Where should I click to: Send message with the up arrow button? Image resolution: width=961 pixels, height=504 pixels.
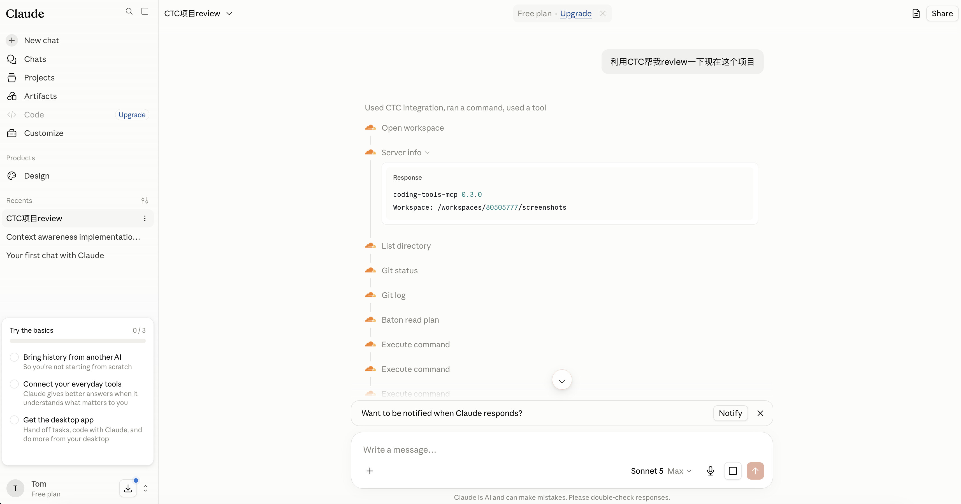[755, 471]
